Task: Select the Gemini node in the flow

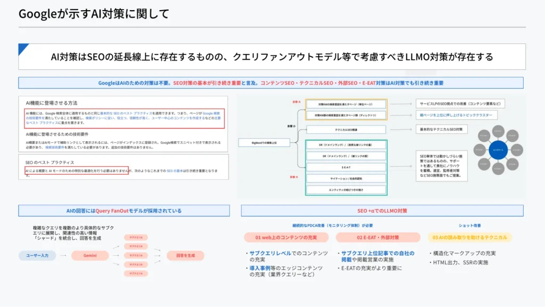Action: 90,256
